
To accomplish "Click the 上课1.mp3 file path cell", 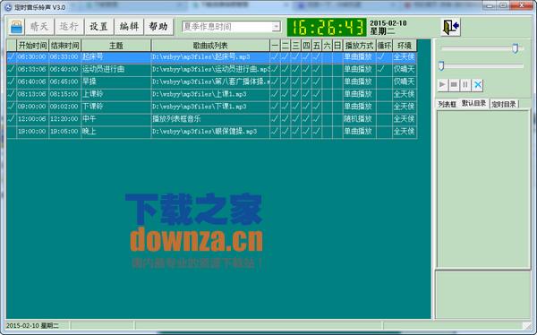I will point(210,94).
